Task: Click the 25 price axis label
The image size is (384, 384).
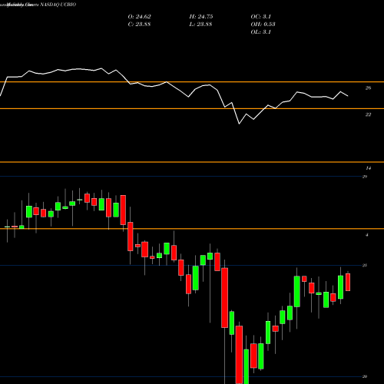Action: coord(365,266)
